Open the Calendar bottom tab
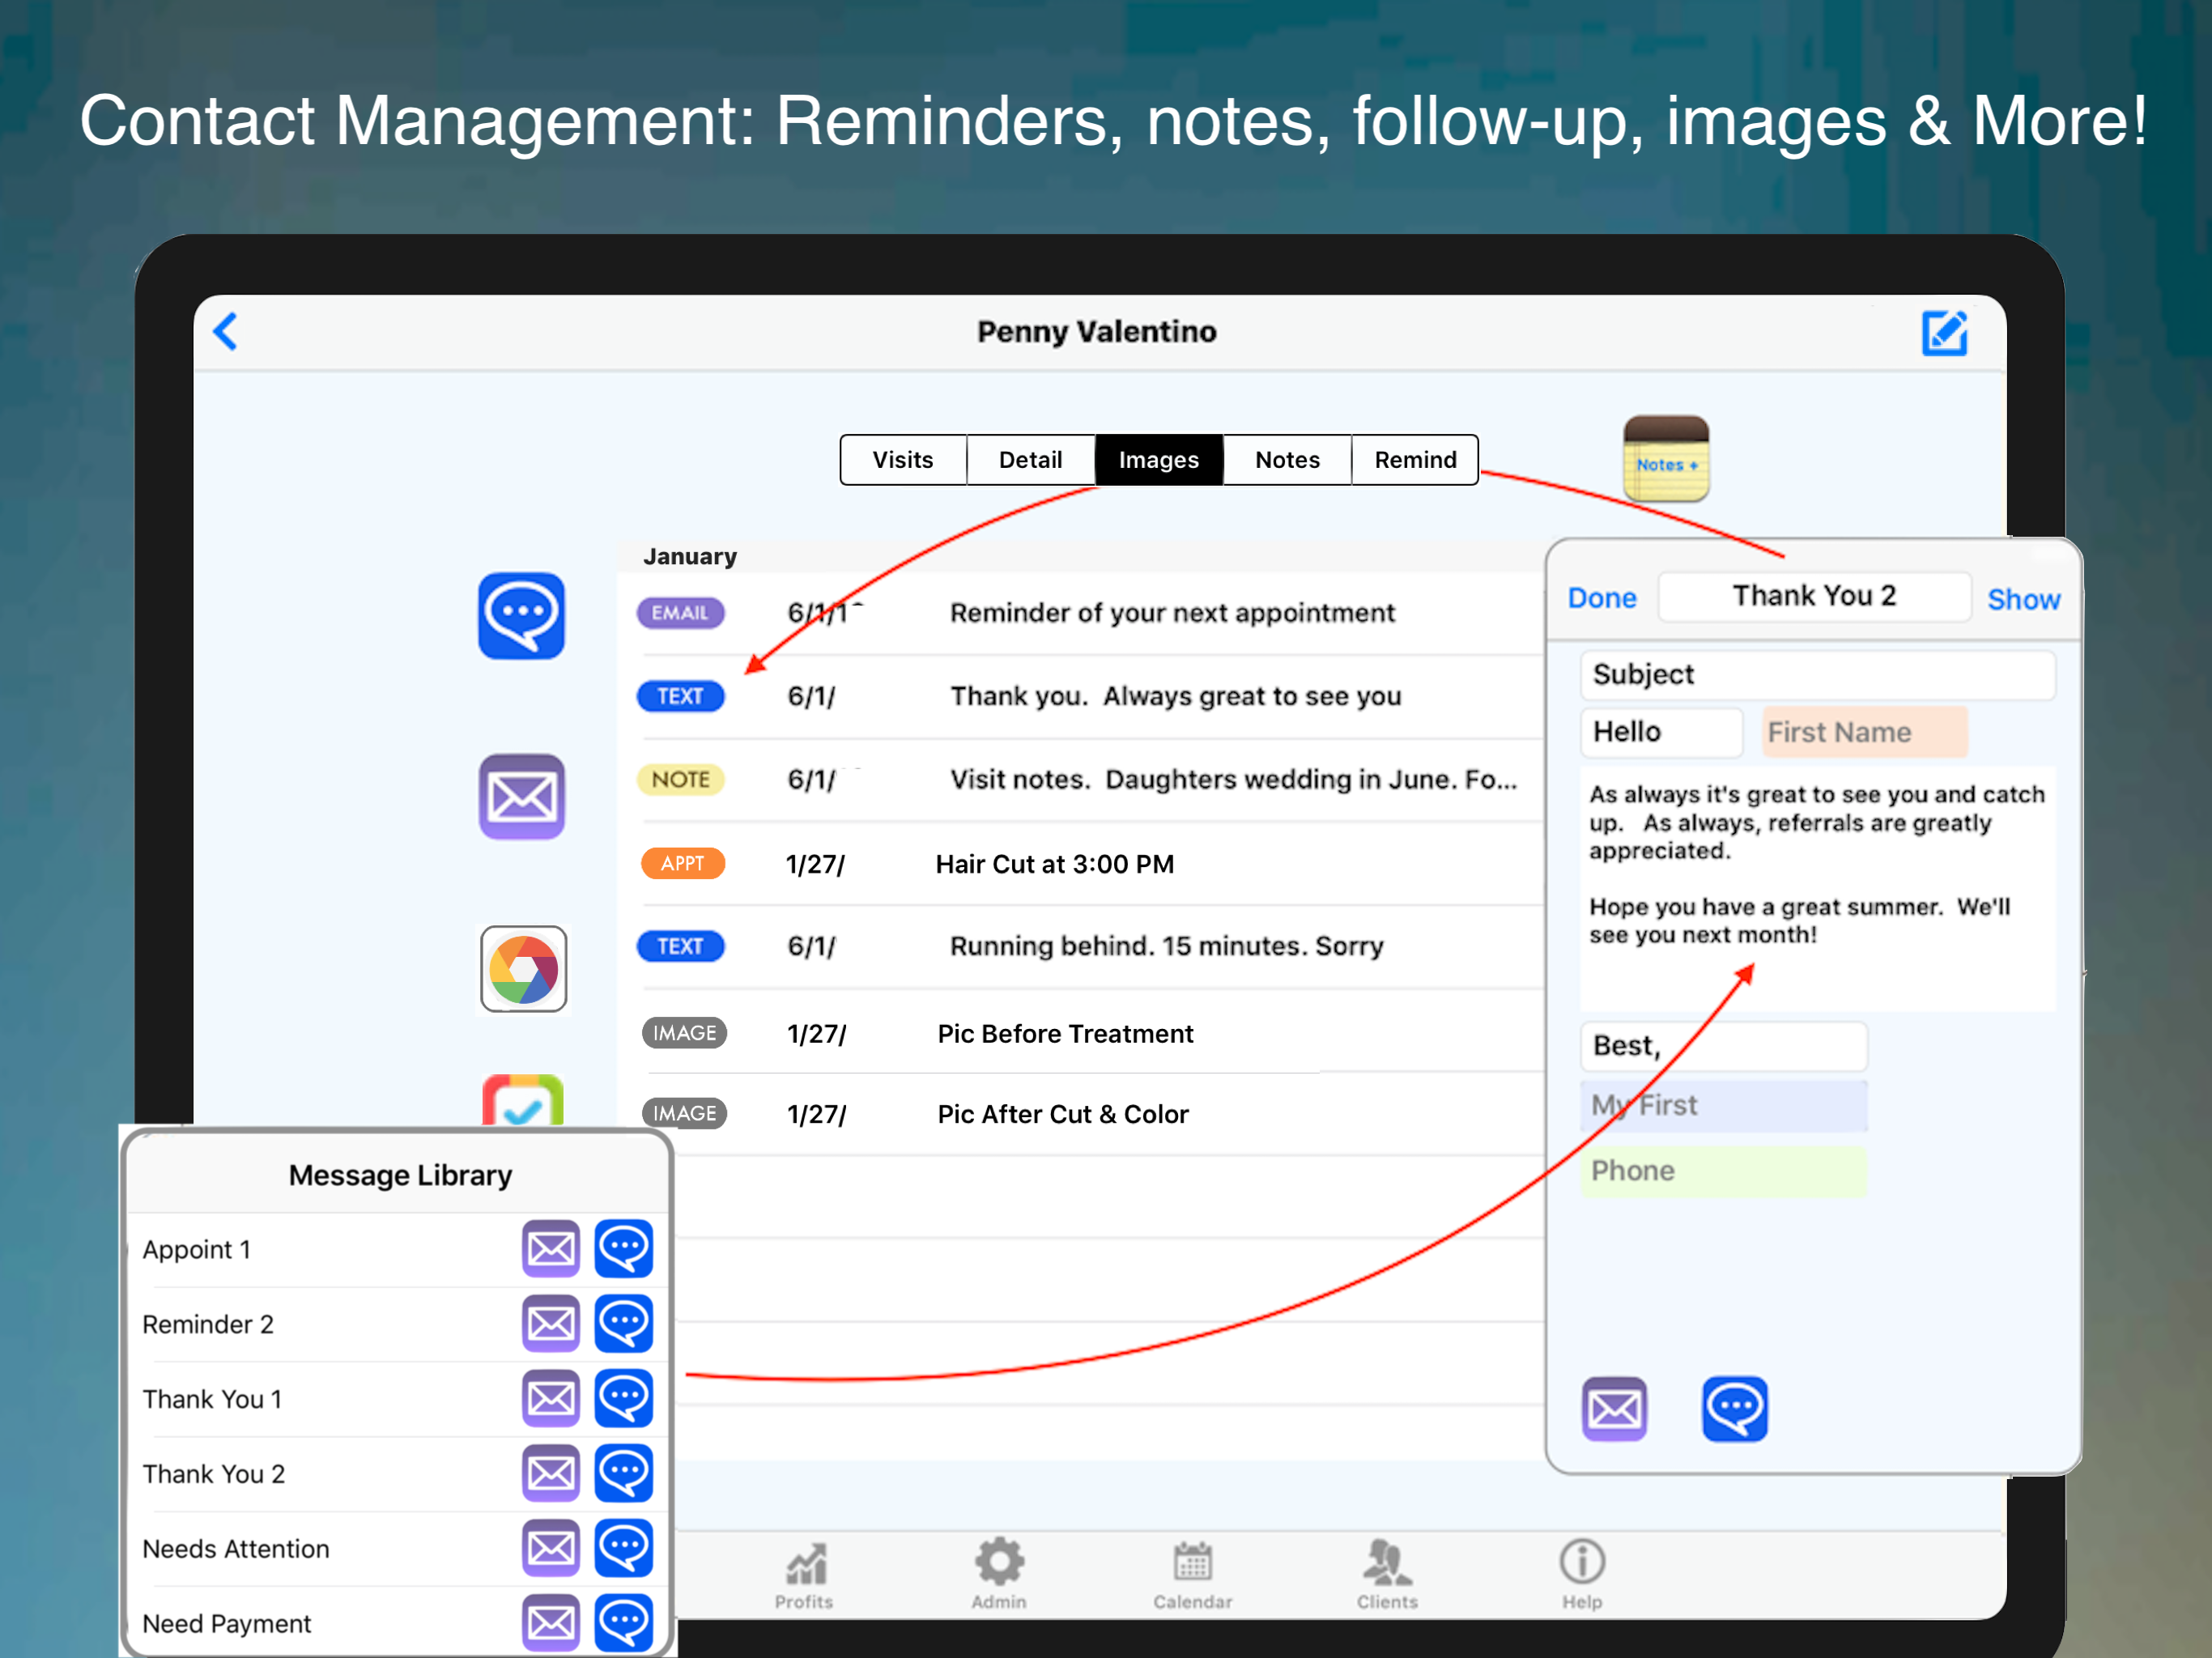The image size is (2212, 1658). [1193, 1576]
